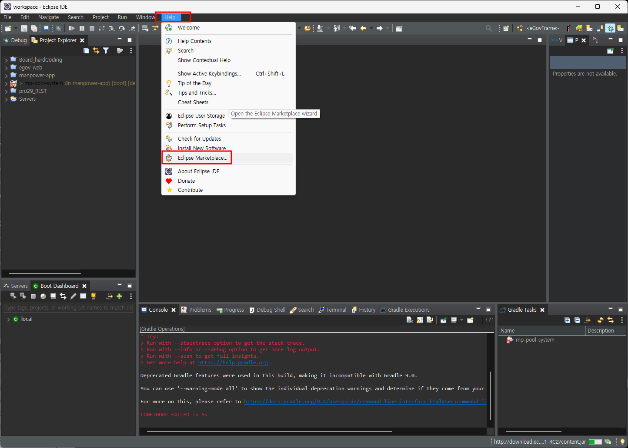Close the Project Explorer tab
This screenshot has height=448, width=628.
tap(82, 40)
